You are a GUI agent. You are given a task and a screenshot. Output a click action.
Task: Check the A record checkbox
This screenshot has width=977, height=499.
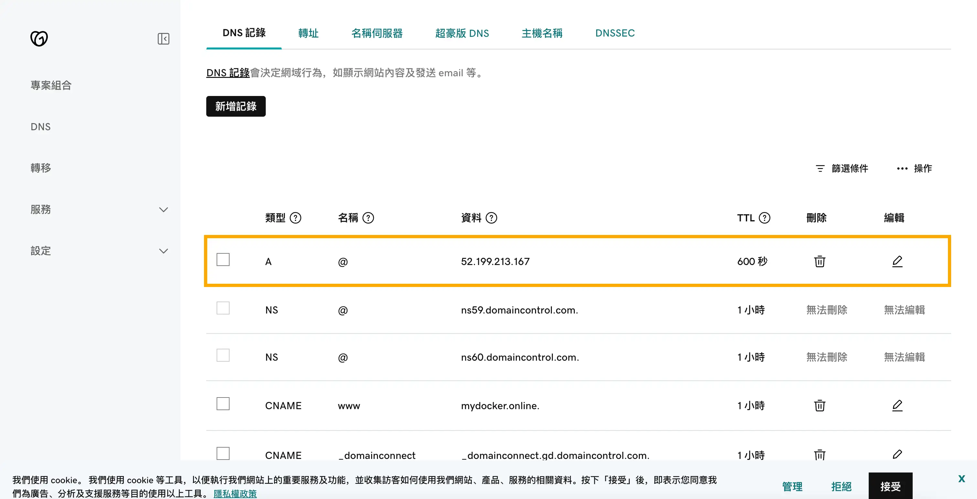coord(223,260)
